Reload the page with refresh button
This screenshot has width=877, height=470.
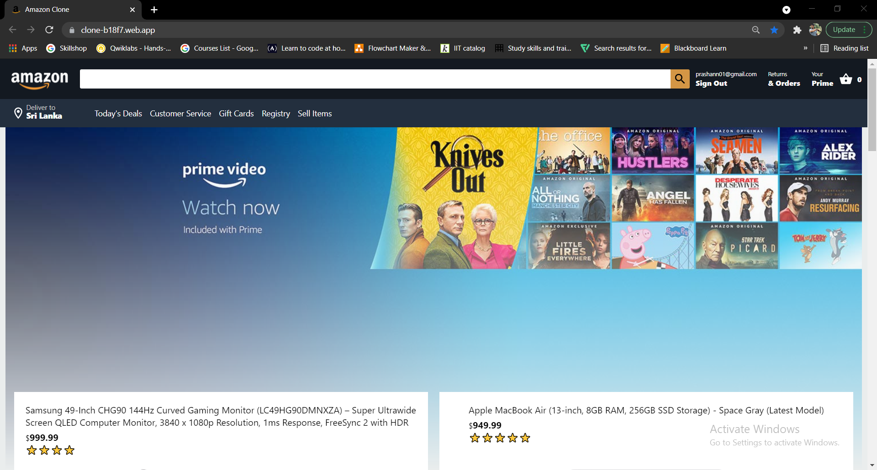pos(49,30)
